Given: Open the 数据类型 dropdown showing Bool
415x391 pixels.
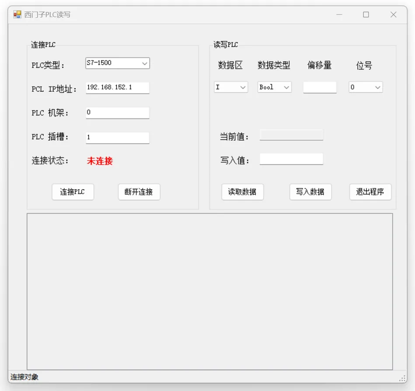Looking at the screenshot, I should [274, 87].
